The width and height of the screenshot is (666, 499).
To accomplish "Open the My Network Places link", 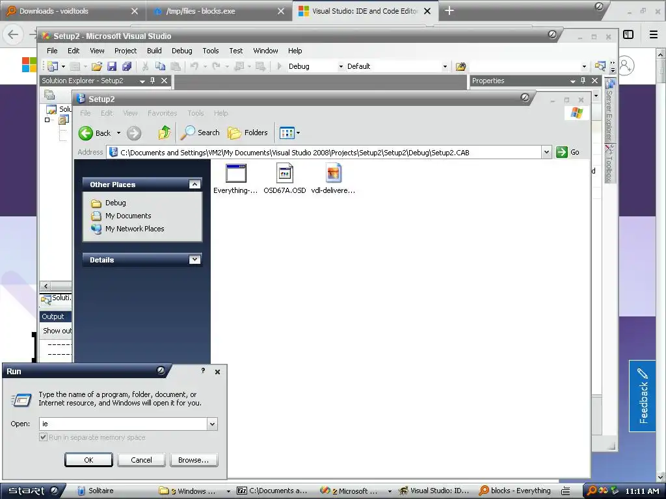I will [135, 229].
